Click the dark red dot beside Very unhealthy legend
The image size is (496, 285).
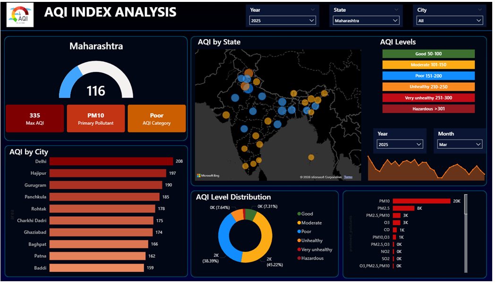click(298, 250)
